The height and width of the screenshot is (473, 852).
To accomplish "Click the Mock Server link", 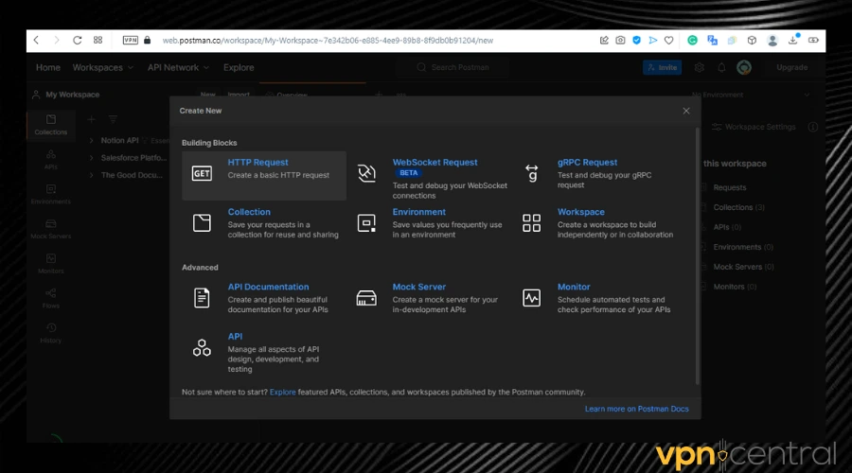I will point(419,287).
